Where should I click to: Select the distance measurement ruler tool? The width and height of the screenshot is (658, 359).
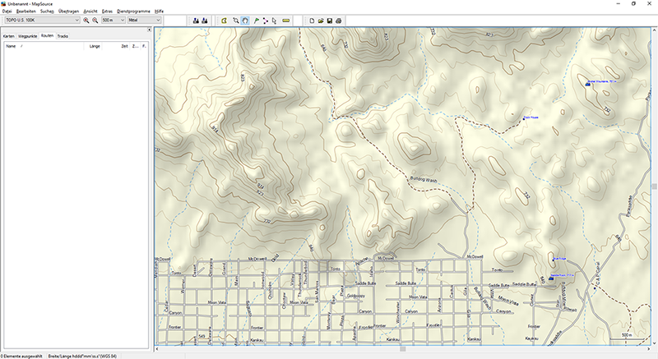285,21
